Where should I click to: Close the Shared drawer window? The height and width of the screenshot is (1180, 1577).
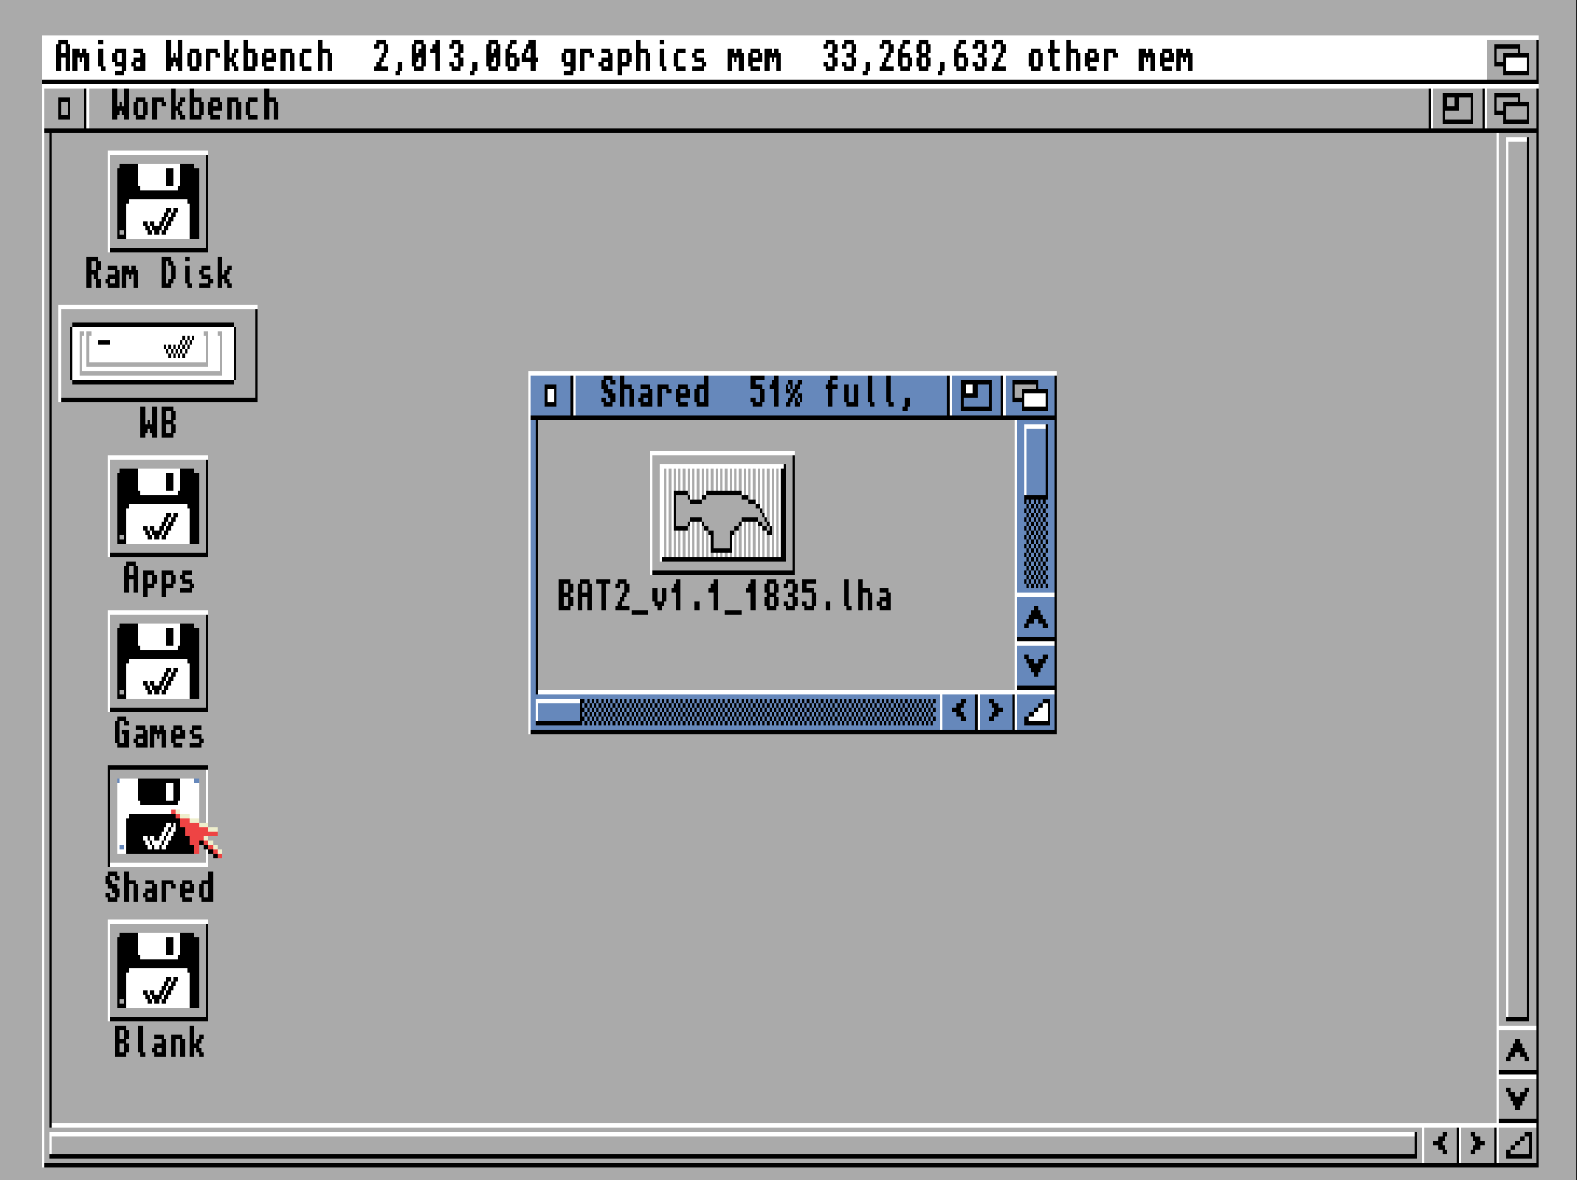click(551, 396)
